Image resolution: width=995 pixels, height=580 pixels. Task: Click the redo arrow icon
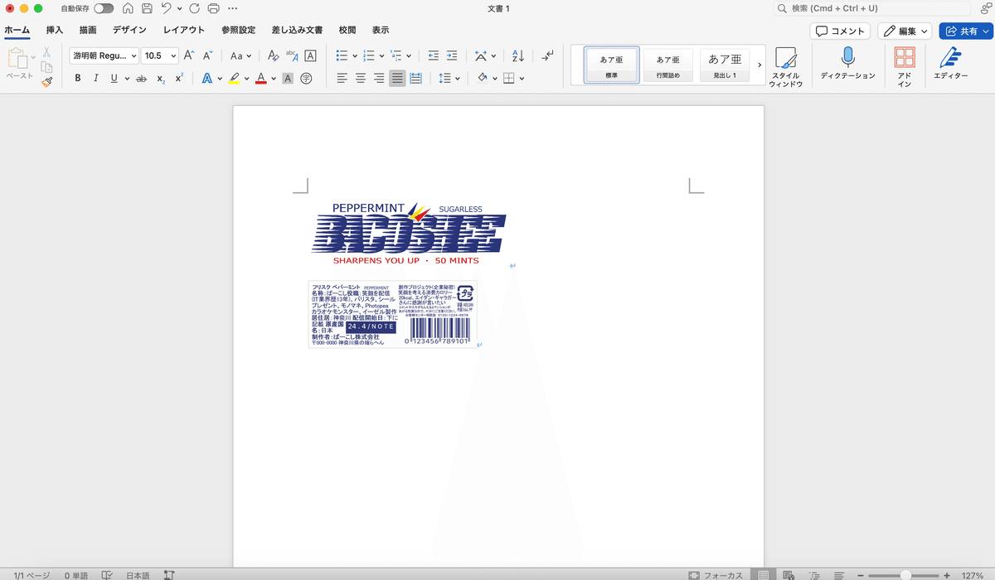[x=194, y=8]
